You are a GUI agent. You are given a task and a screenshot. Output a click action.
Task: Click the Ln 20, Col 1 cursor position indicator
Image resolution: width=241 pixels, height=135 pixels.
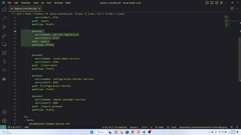[114, 127]
